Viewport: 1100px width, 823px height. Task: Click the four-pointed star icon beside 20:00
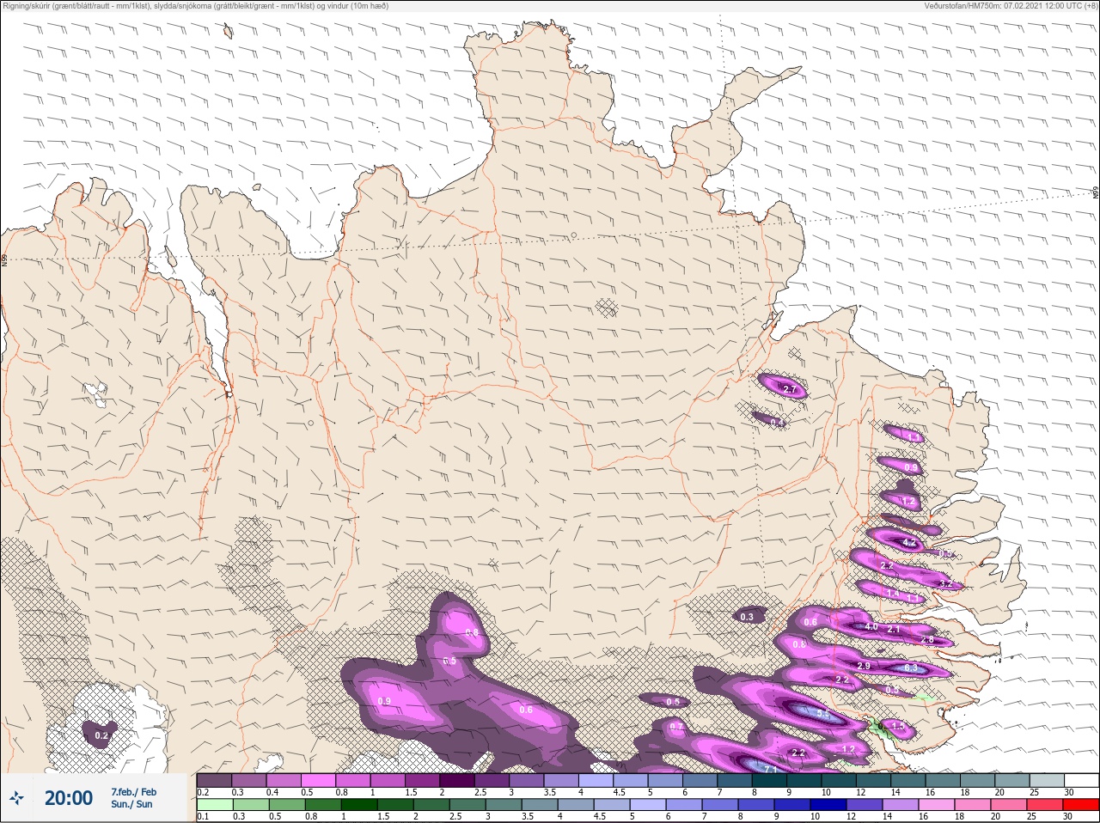[x=17, y=797]
